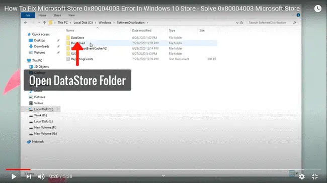Select This PC in navigation pane
The image size is (327, 183).
37,61
